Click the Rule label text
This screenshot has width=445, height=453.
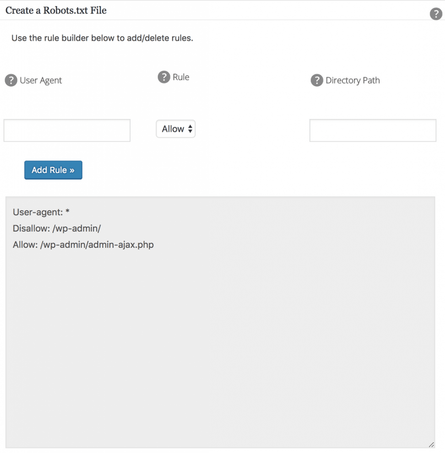(x=181, y=77)
